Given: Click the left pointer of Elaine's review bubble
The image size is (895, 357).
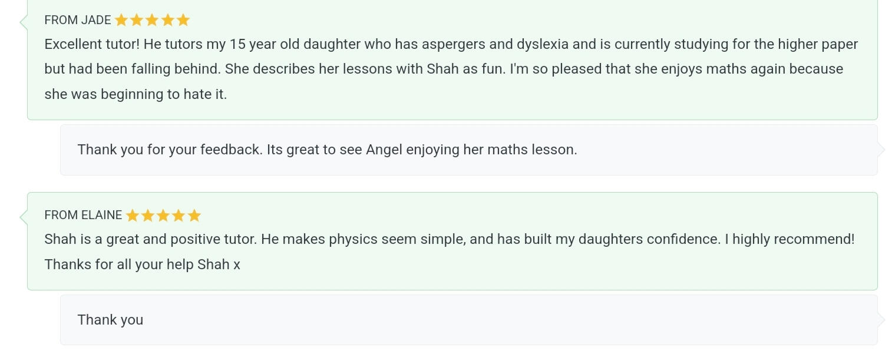Looking at the screenshot, I should coord(24,217).
